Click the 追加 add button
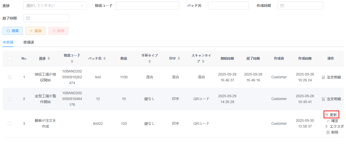 click(x=36, y=31)
